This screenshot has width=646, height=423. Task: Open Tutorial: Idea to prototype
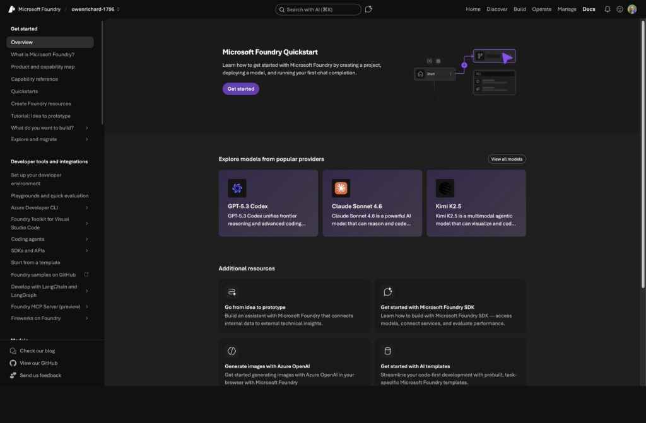point(40,116)
